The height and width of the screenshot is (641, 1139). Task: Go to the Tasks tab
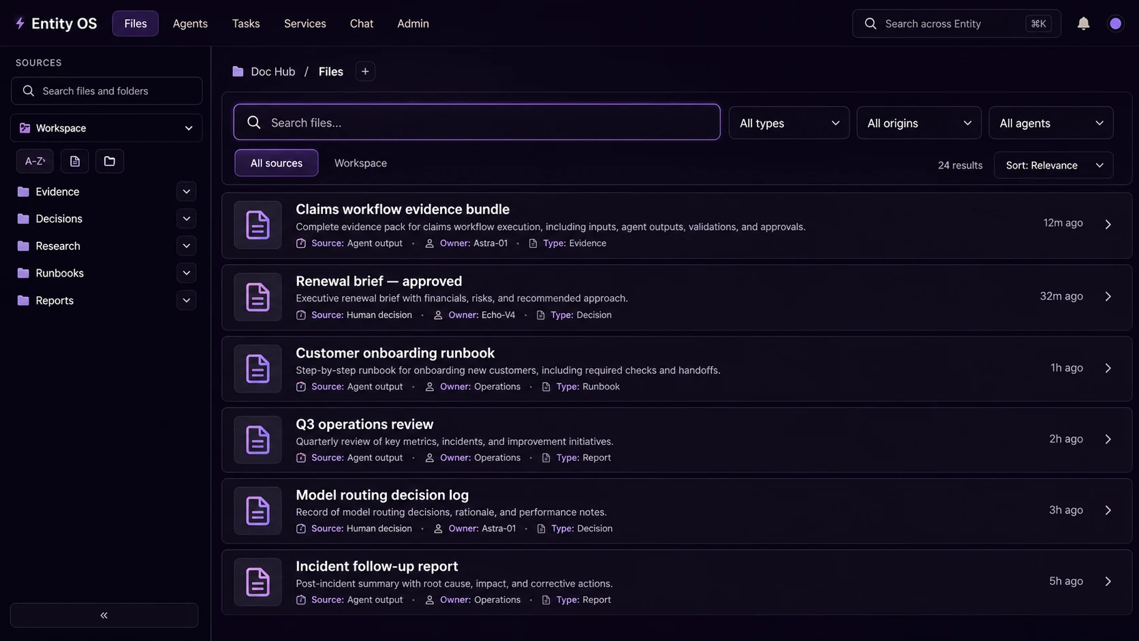[x=246, y=23]
